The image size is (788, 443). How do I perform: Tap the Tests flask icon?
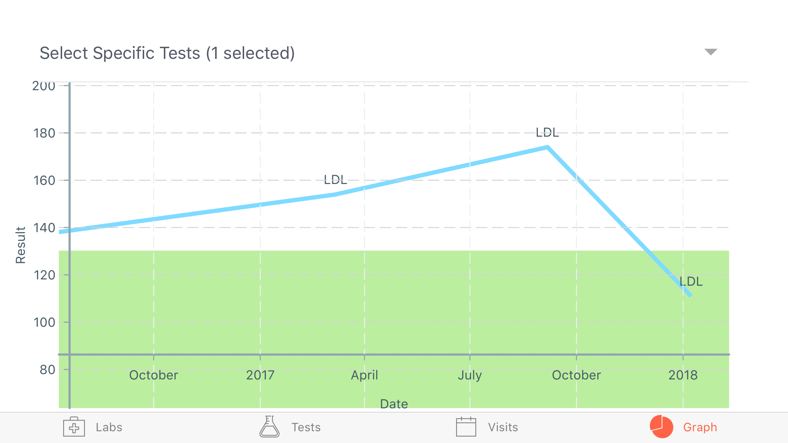pyautogui.click(x=269, y=427)
